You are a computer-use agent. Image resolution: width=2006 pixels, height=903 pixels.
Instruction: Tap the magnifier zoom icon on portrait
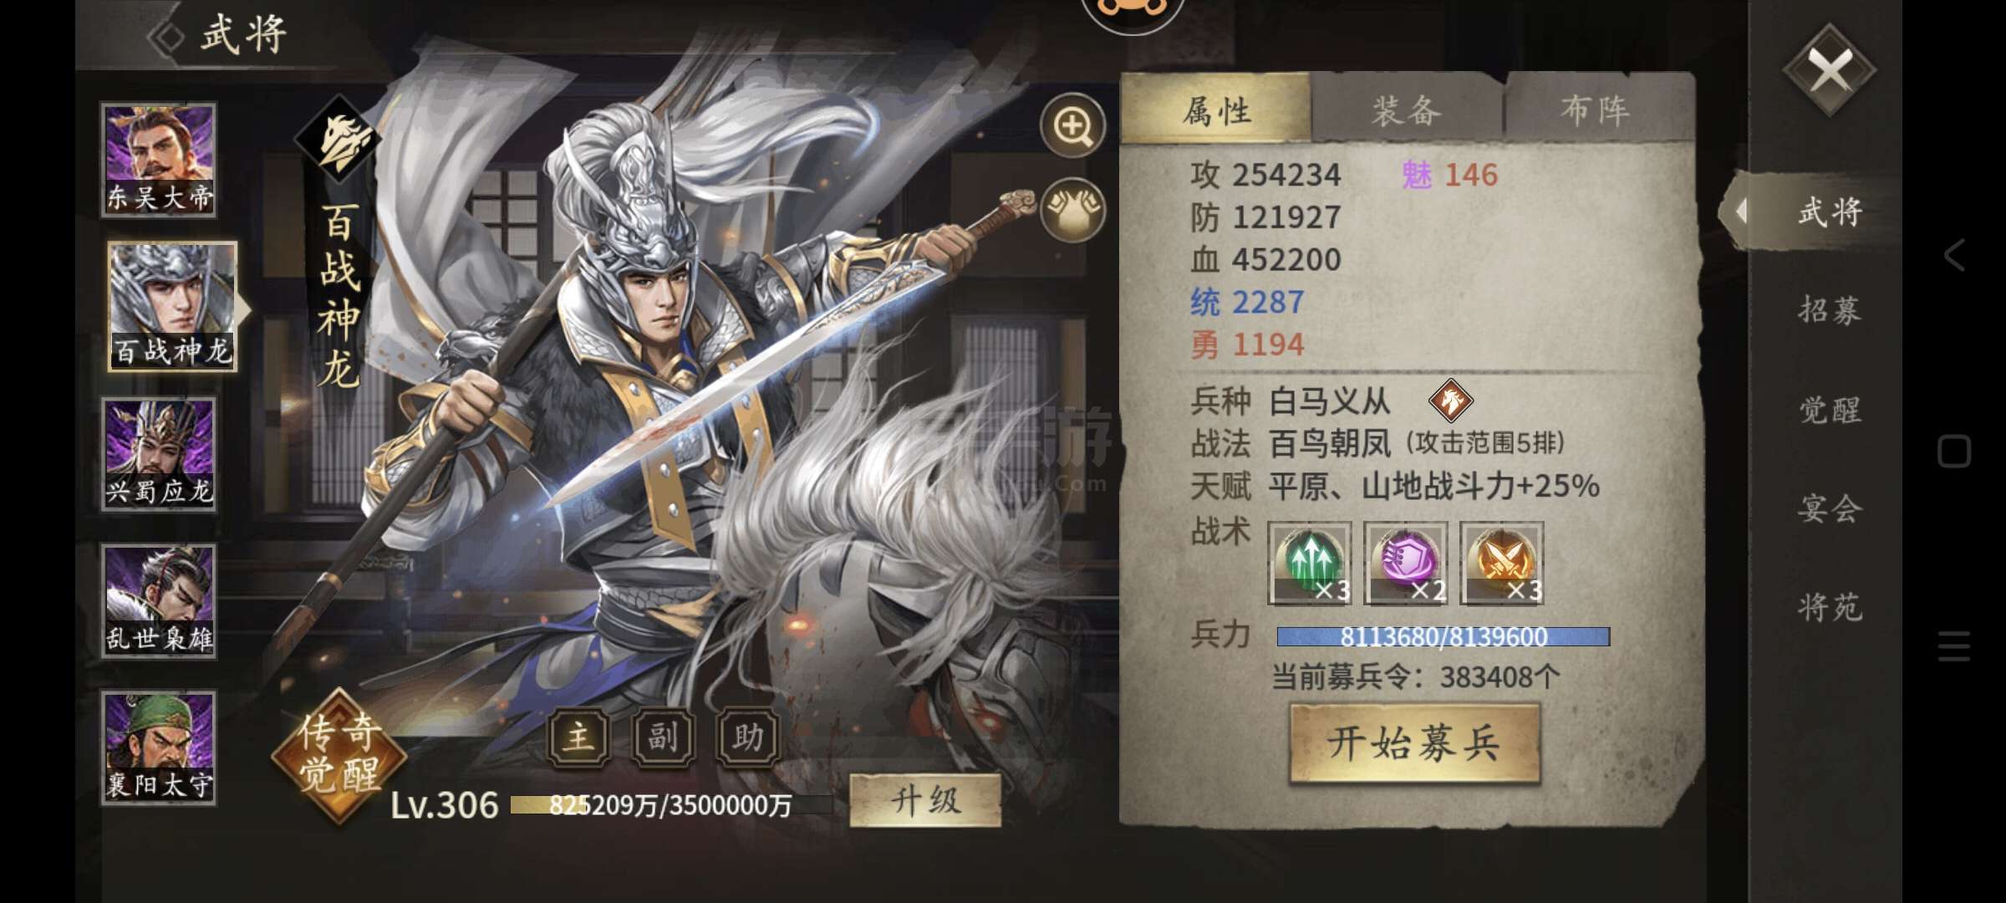(1072, 125)
